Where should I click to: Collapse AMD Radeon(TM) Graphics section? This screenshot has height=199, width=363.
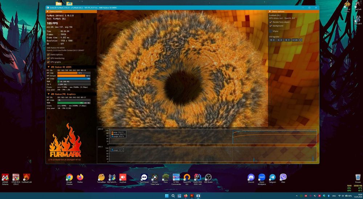pyautogui.click(x=71, y=94)
